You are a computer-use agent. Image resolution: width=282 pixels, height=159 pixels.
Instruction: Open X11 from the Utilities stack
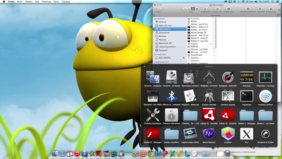click(x=247, y=134)
